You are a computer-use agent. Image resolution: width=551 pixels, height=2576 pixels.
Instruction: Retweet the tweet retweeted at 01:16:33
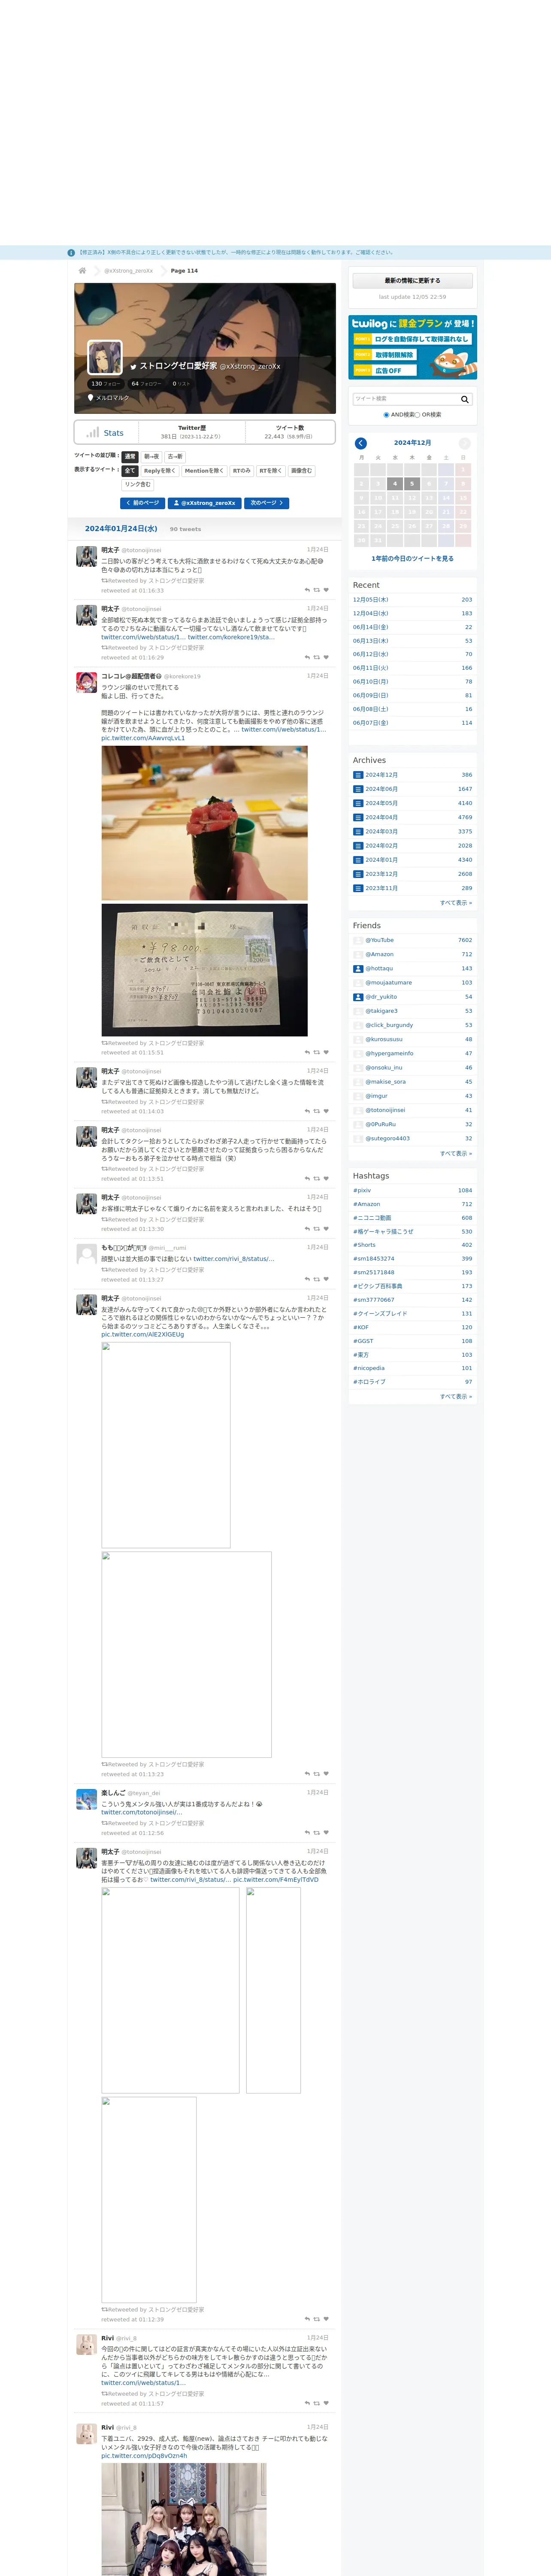317,590
